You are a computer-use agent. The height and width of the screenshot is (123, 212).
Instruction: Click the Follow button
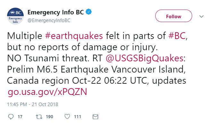174,16
